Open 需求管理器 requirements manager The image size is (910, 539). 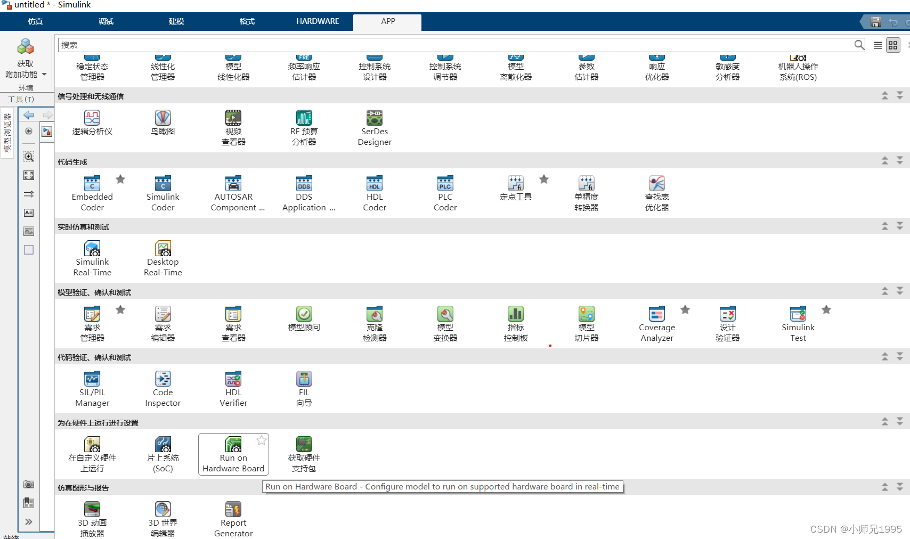point(92,324)
